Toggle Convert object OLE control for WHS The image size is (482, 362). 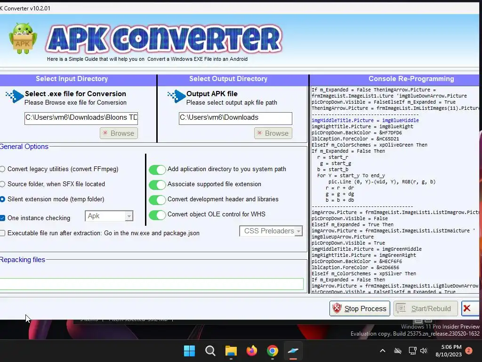pos(157,214)
